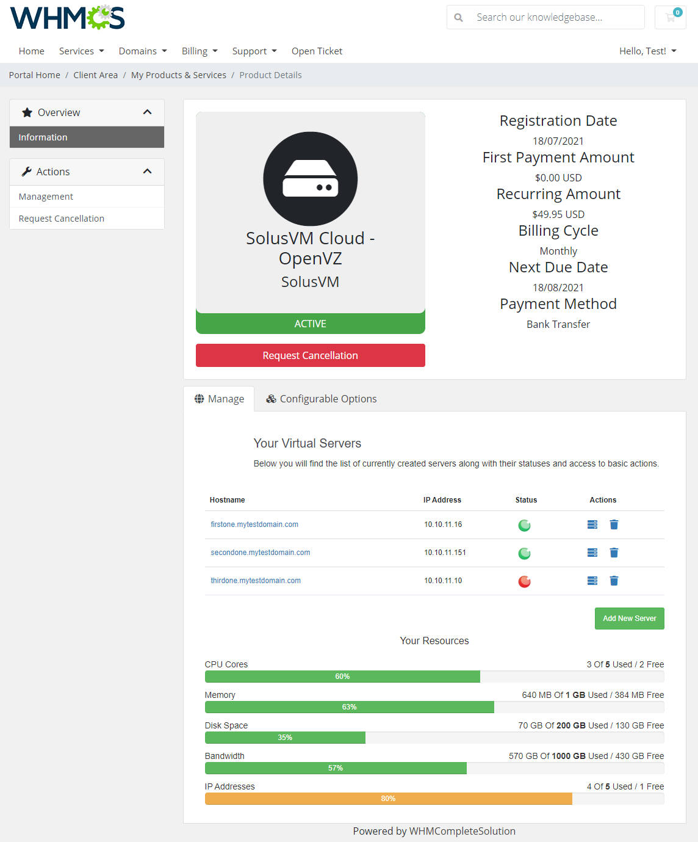Open server management for firstone.mytestdomain.com
698x842 pixels.
(592, 524)
